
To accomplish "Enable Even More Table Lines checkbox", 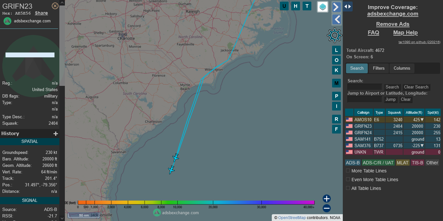I will coord(348,179).
